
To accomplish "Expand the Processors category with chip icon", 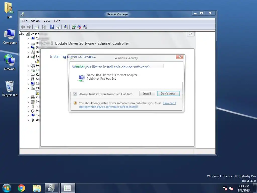I will pyautogui.click(x=28, y=102).
